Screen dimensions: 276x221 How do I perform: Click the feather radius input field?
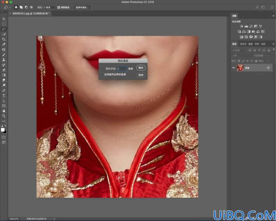coord(122,69)
